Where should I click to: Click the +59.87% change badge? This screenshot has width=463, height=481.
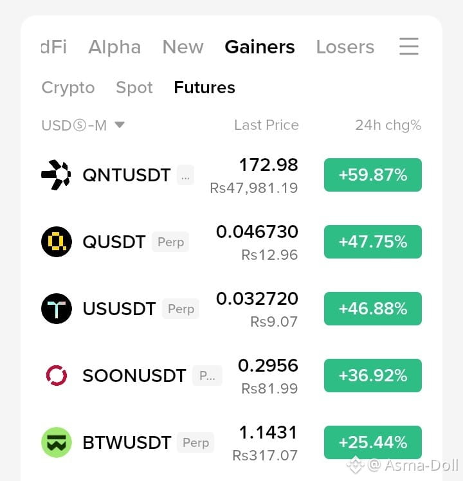tap(373, 175)
